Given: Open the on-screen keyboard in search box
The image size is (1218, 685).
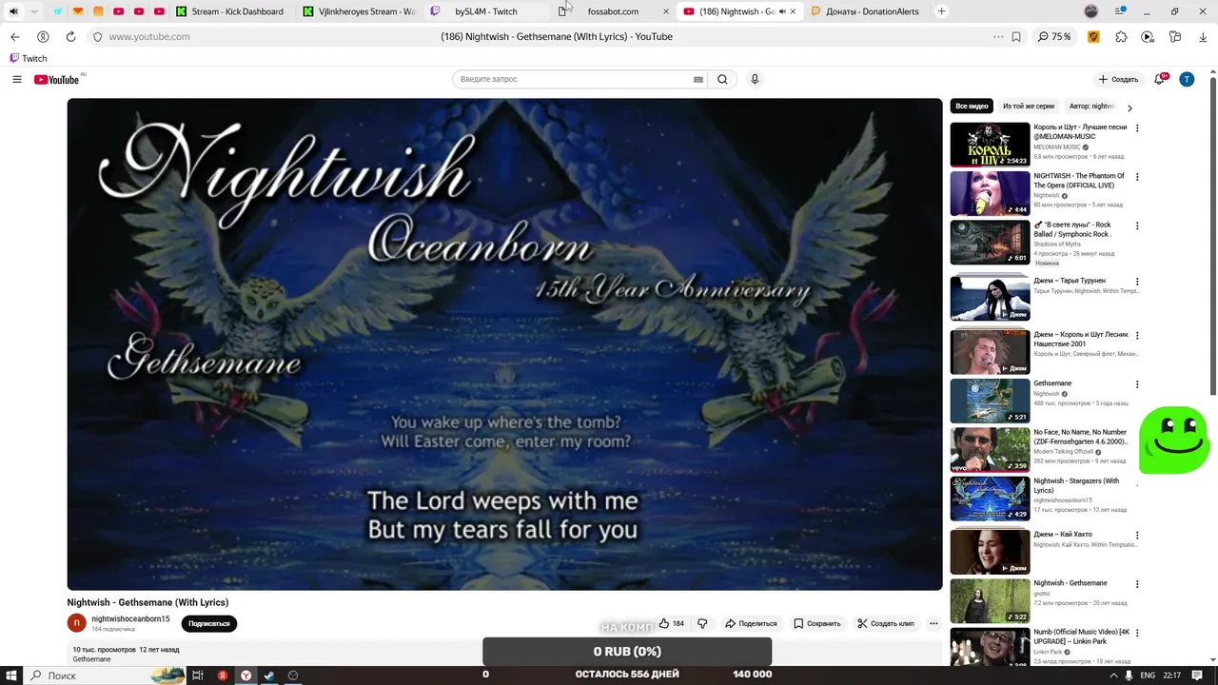Looking at the screenshot, I should pos(698,79).
